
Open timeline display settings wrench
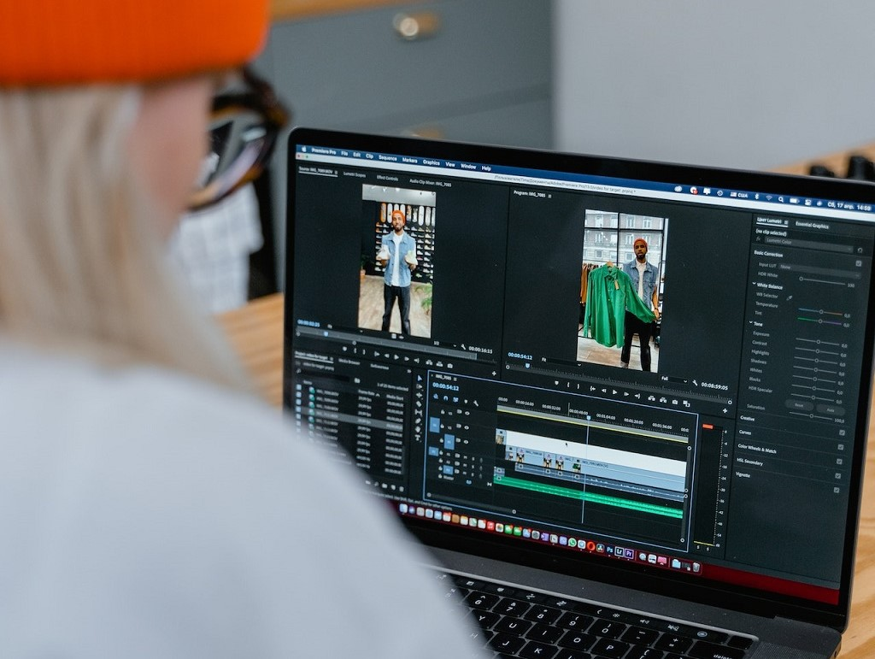pyautogui.click(x=475, y=403)
